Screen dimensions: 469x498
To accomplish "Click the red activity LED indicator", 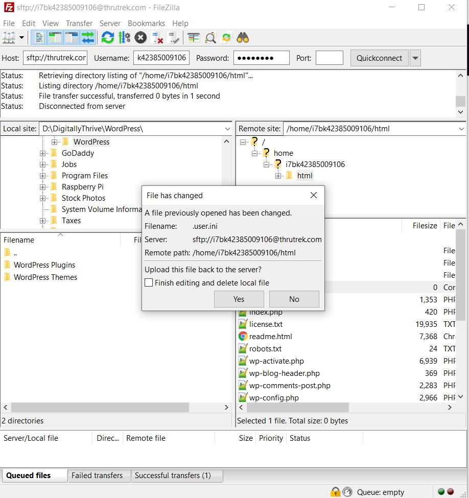I will tap(451, 492).
